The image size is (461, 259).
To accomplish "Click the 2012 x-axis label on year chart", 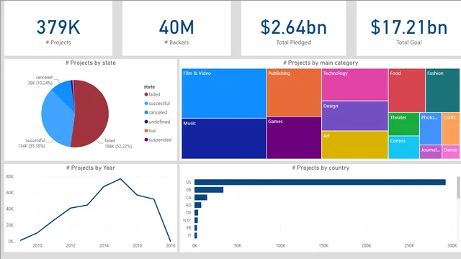I will [x=71, y=245].
